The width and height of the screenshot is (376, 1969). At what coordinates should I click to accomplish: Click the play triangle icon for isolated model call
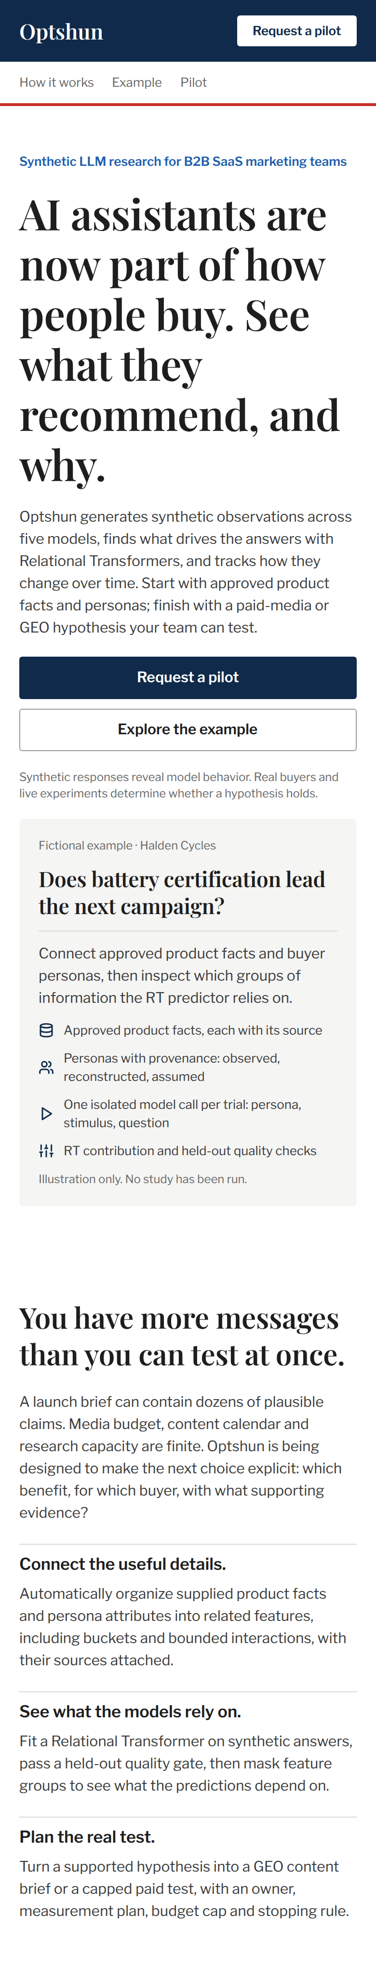[46, 1114]
